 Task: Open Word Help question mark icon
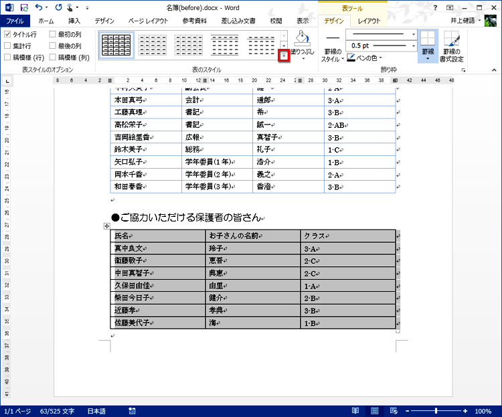(435, 7)
